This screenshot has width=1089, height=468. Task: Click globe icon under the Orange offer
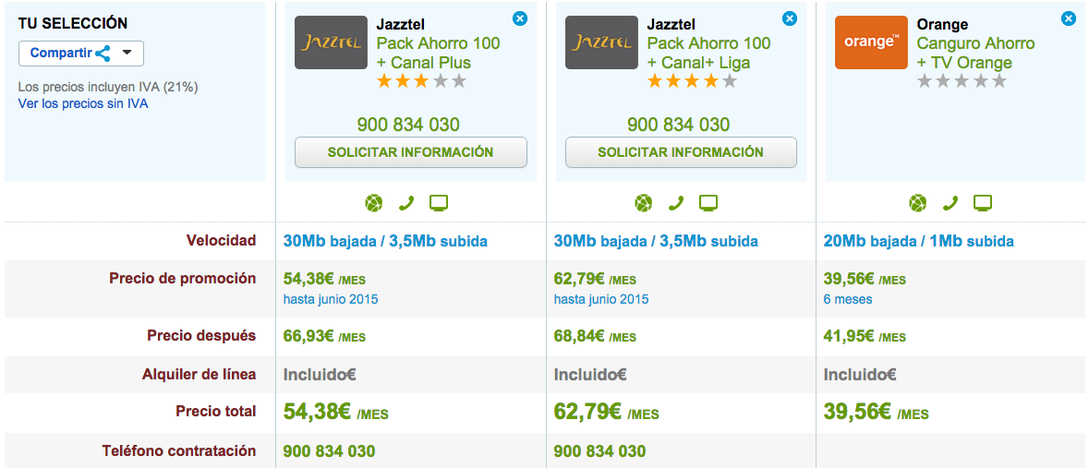[x=918, y=203]
